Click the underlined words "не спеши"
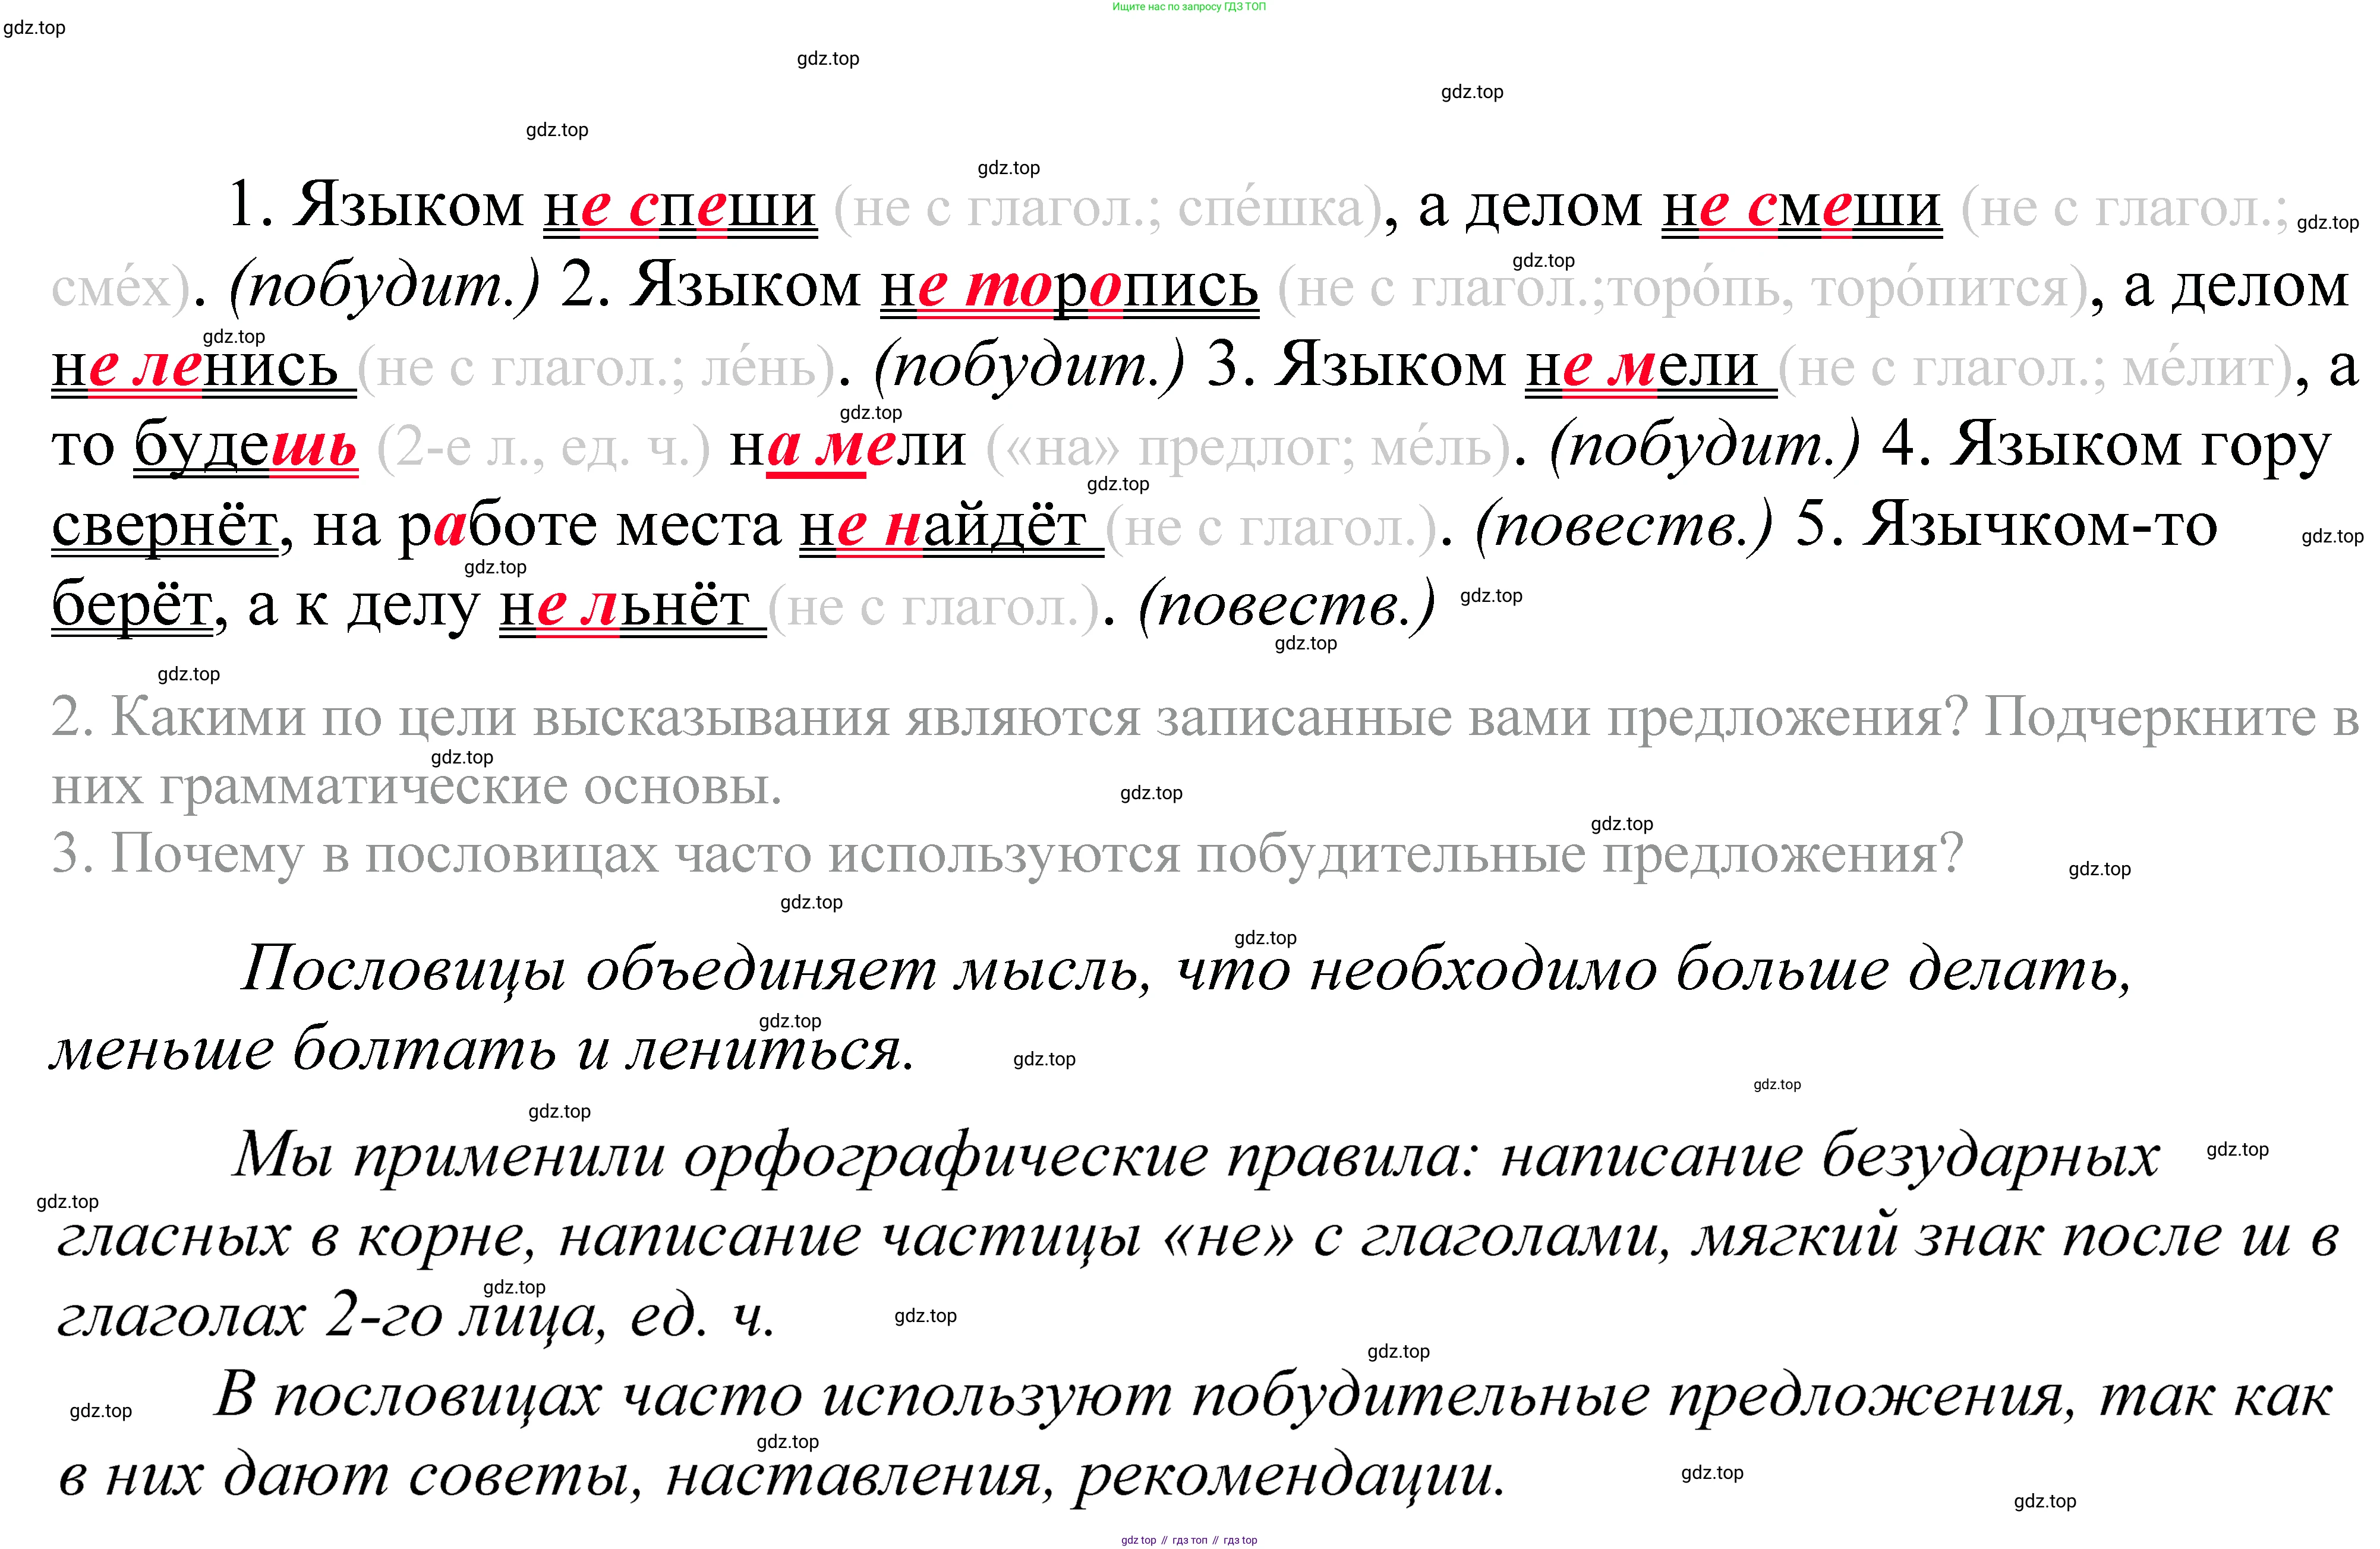Viewport: 2380px width, 1549px height. (680, 208)
